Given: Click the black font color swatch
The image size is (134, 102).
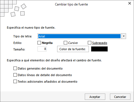Looking at the screenshot, I should 99,49.
